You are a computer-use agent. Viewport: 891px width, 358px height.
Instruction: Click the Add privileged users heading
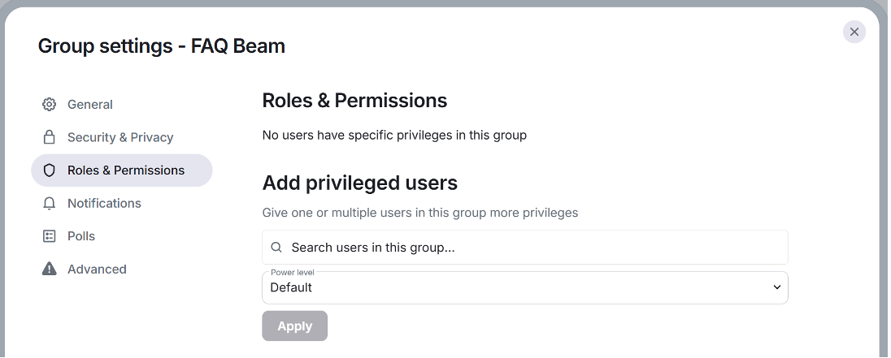[x=360, y=183]
